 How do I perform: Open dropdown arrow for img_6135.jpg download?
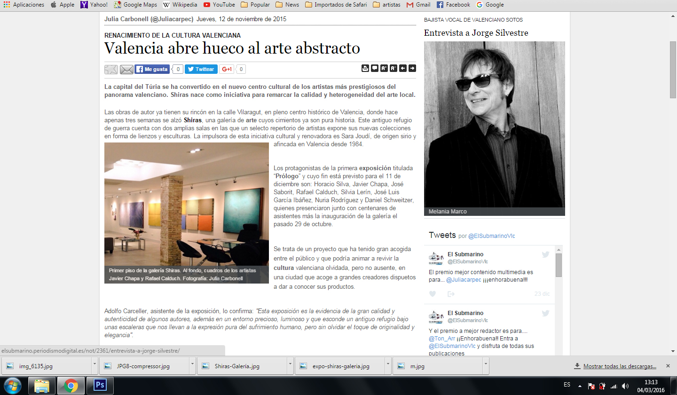[x=94, y=366]
